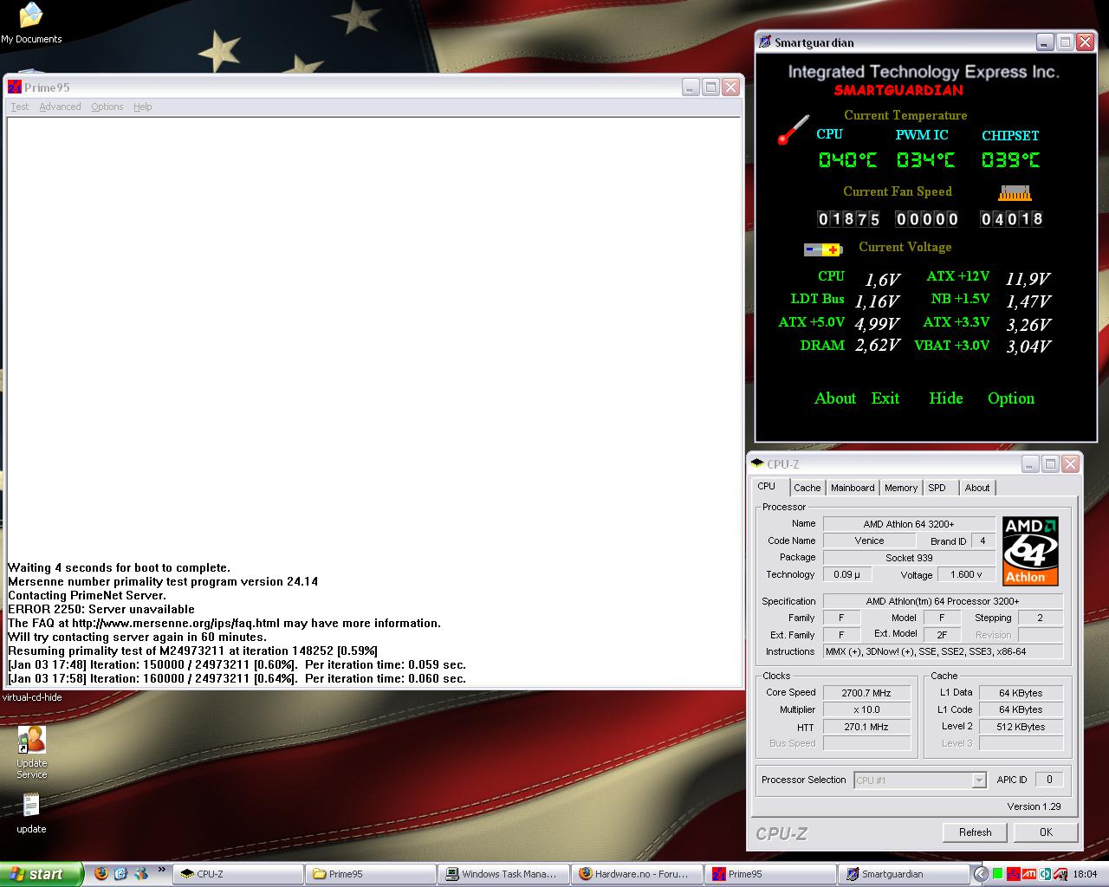Click the chipset temperature 039°C
The height and width of the screenshot is (887, 1109).
coord(1010,159)
